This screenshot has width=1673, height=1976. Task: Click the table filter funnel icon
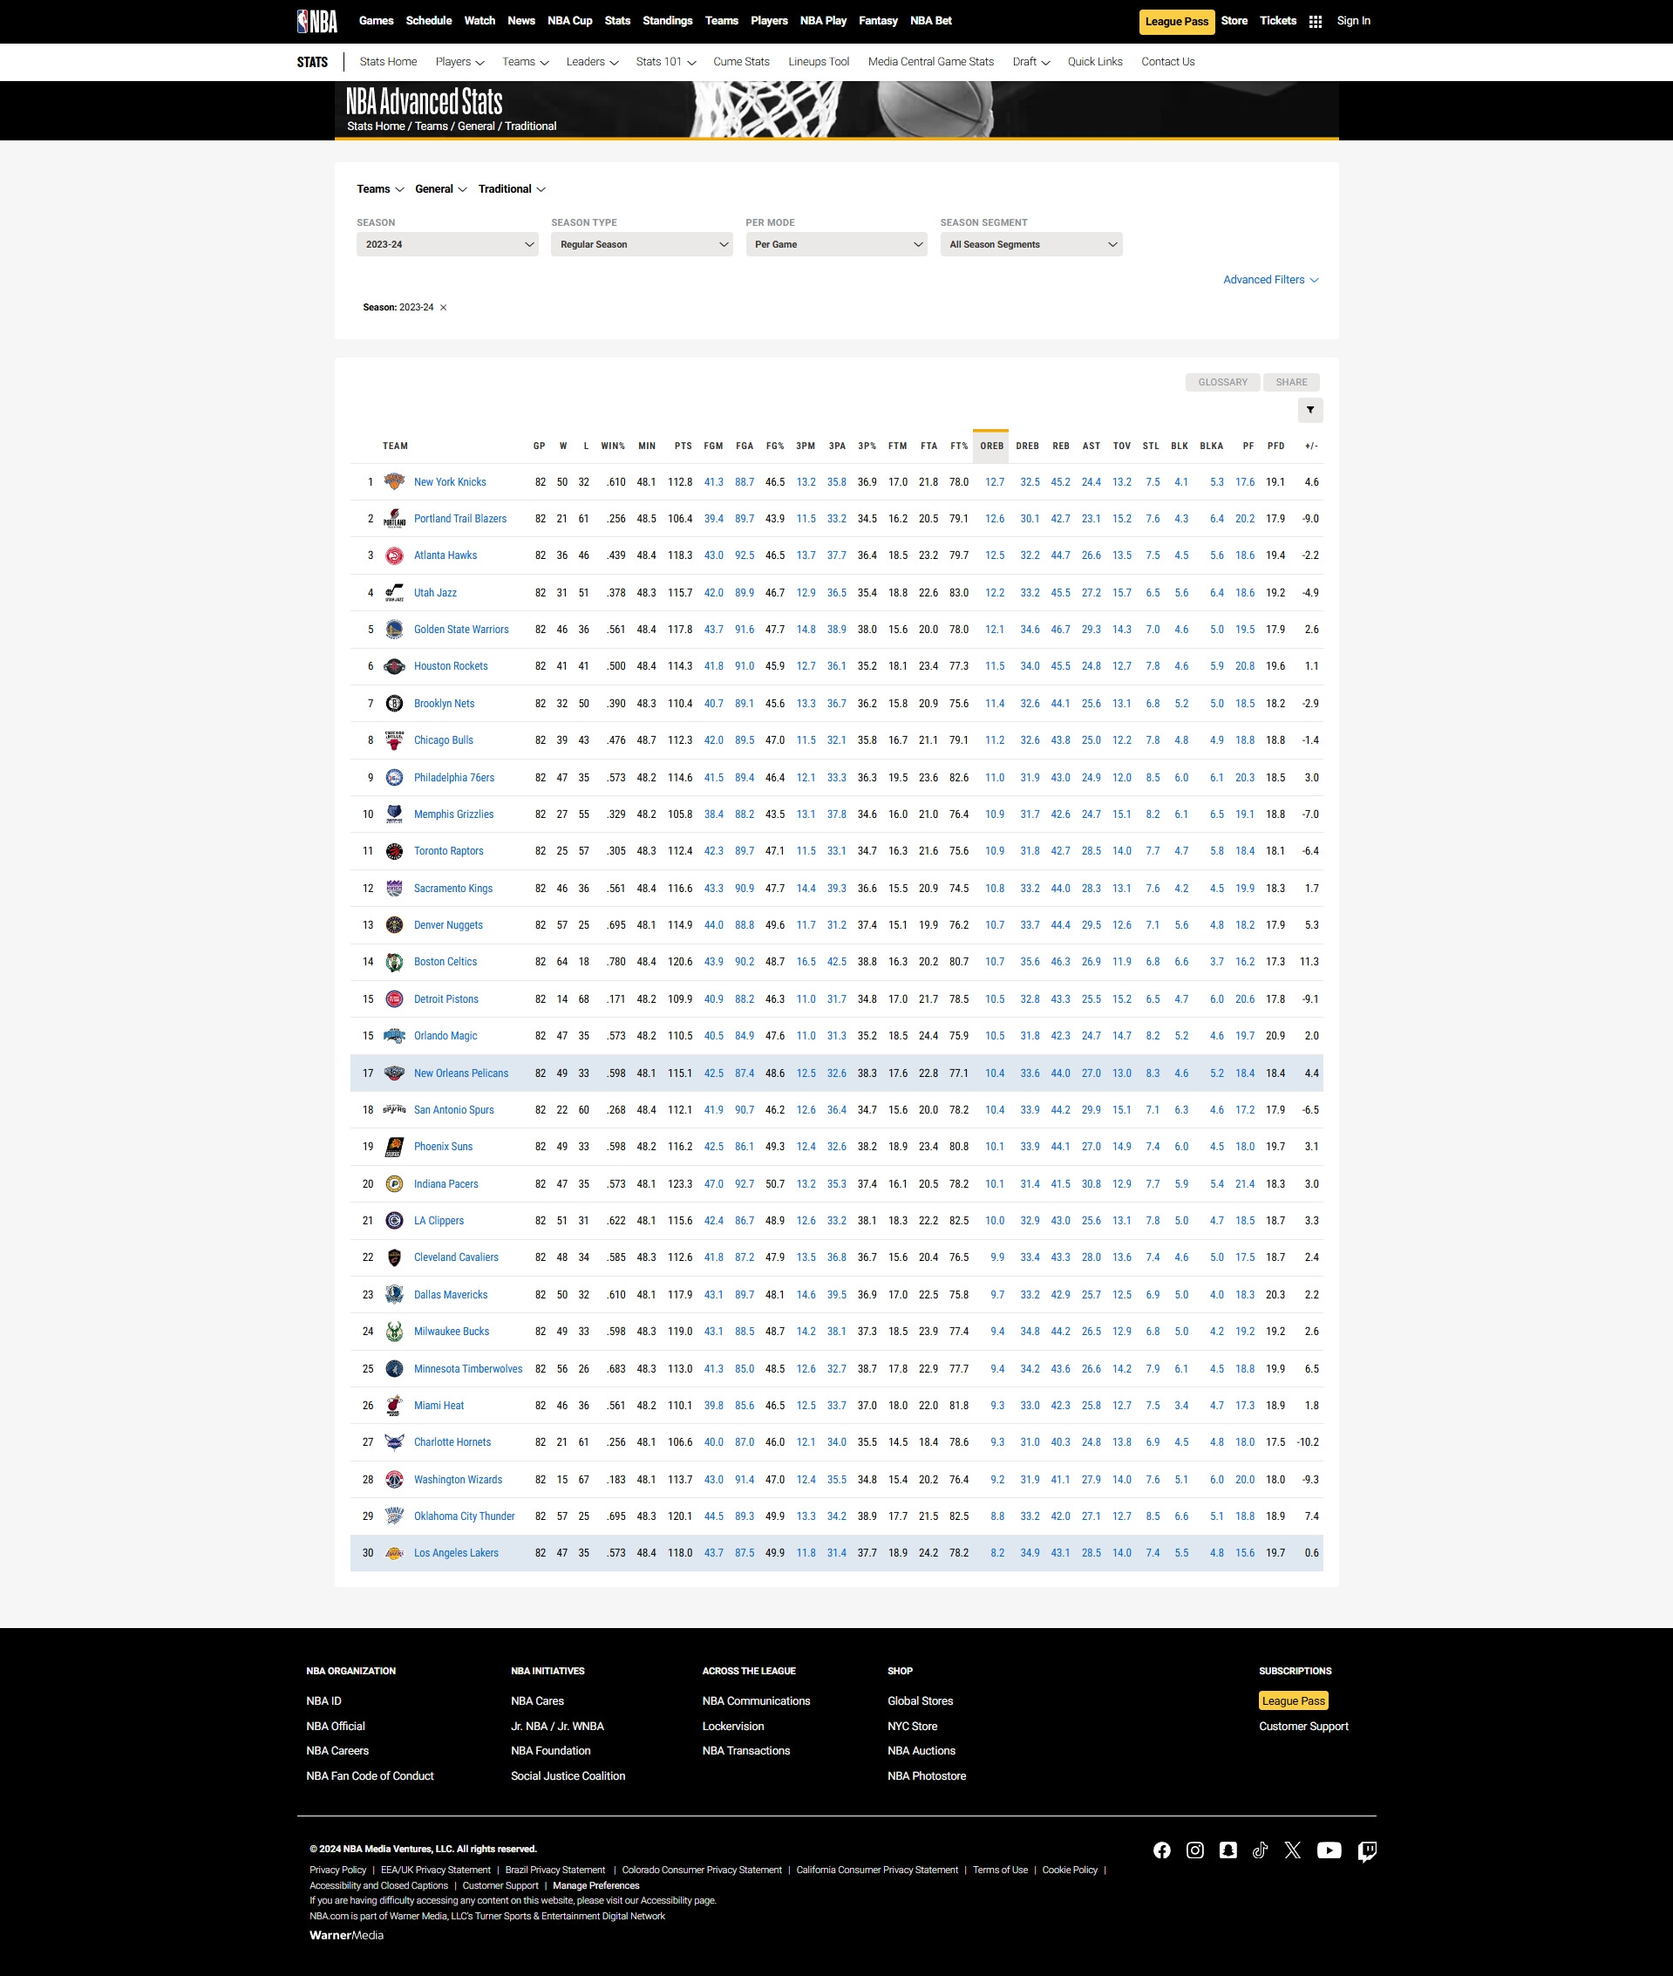tap(1309, 410)
